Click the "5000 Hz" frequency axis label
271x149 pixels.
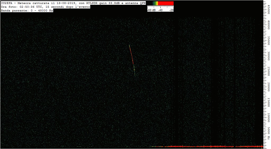(x=268, y=133)
